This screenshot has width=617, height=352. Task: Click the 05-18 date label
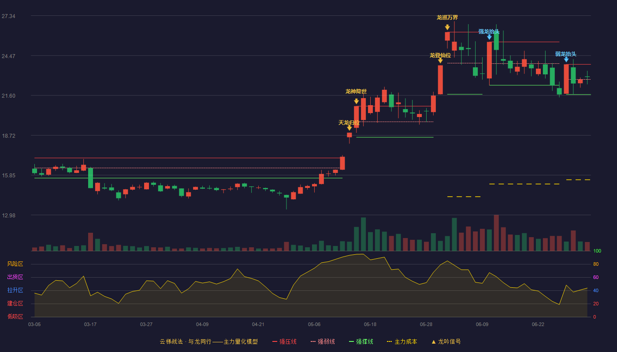[x=370, y=324]
